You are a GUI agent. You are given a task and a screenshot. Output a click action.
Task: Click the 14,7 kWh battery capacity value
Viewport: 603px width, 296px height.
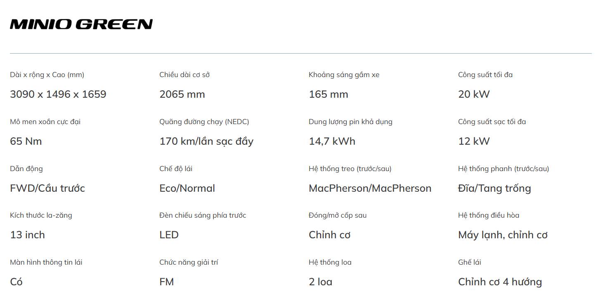tap(332, 141)
